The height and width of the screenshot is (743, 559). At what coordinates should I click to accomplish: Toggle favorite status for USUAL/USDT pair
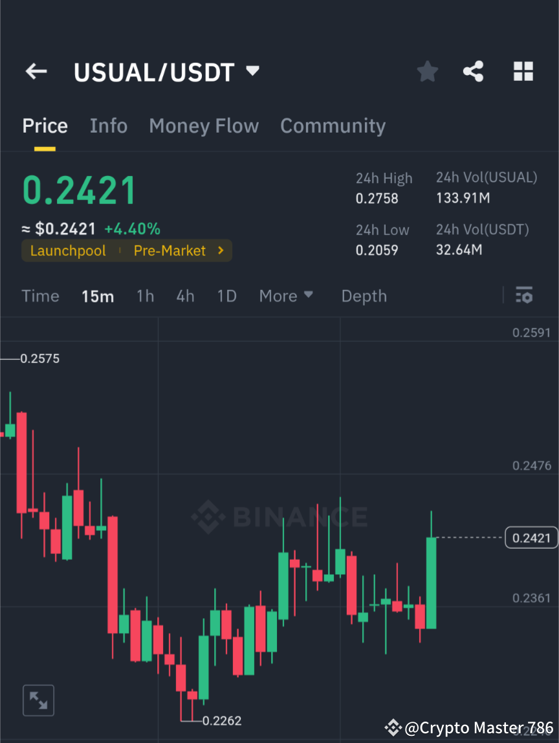[427, 71]
